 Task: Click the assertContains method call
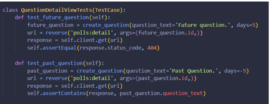[64, 93]
